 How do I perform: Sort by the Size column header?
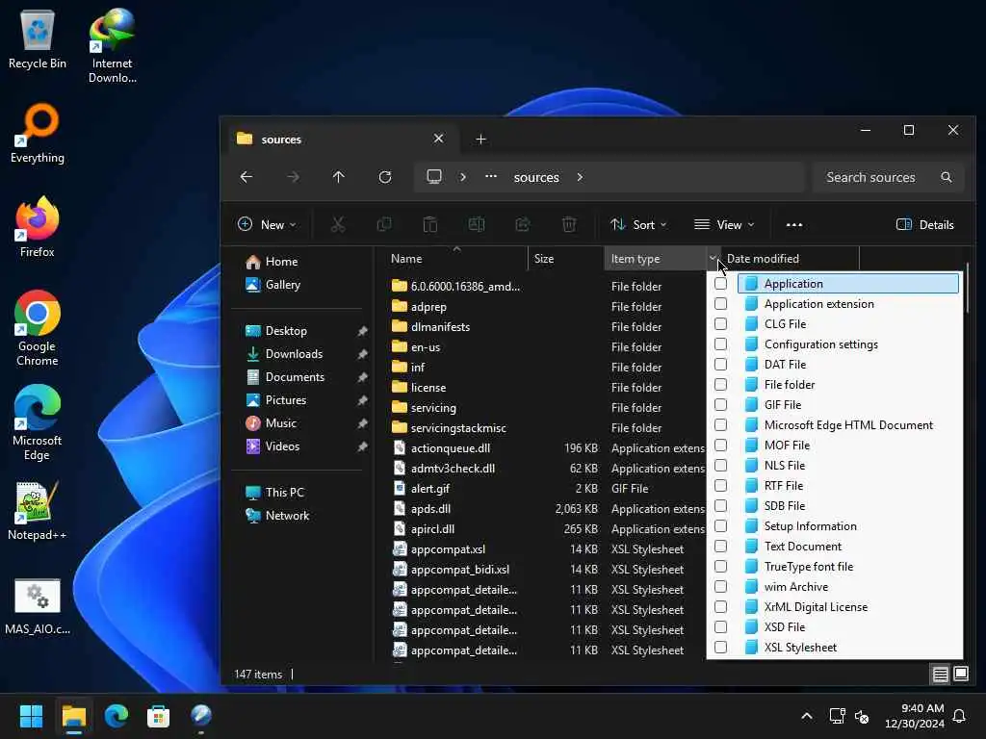[x=565, y=258]
